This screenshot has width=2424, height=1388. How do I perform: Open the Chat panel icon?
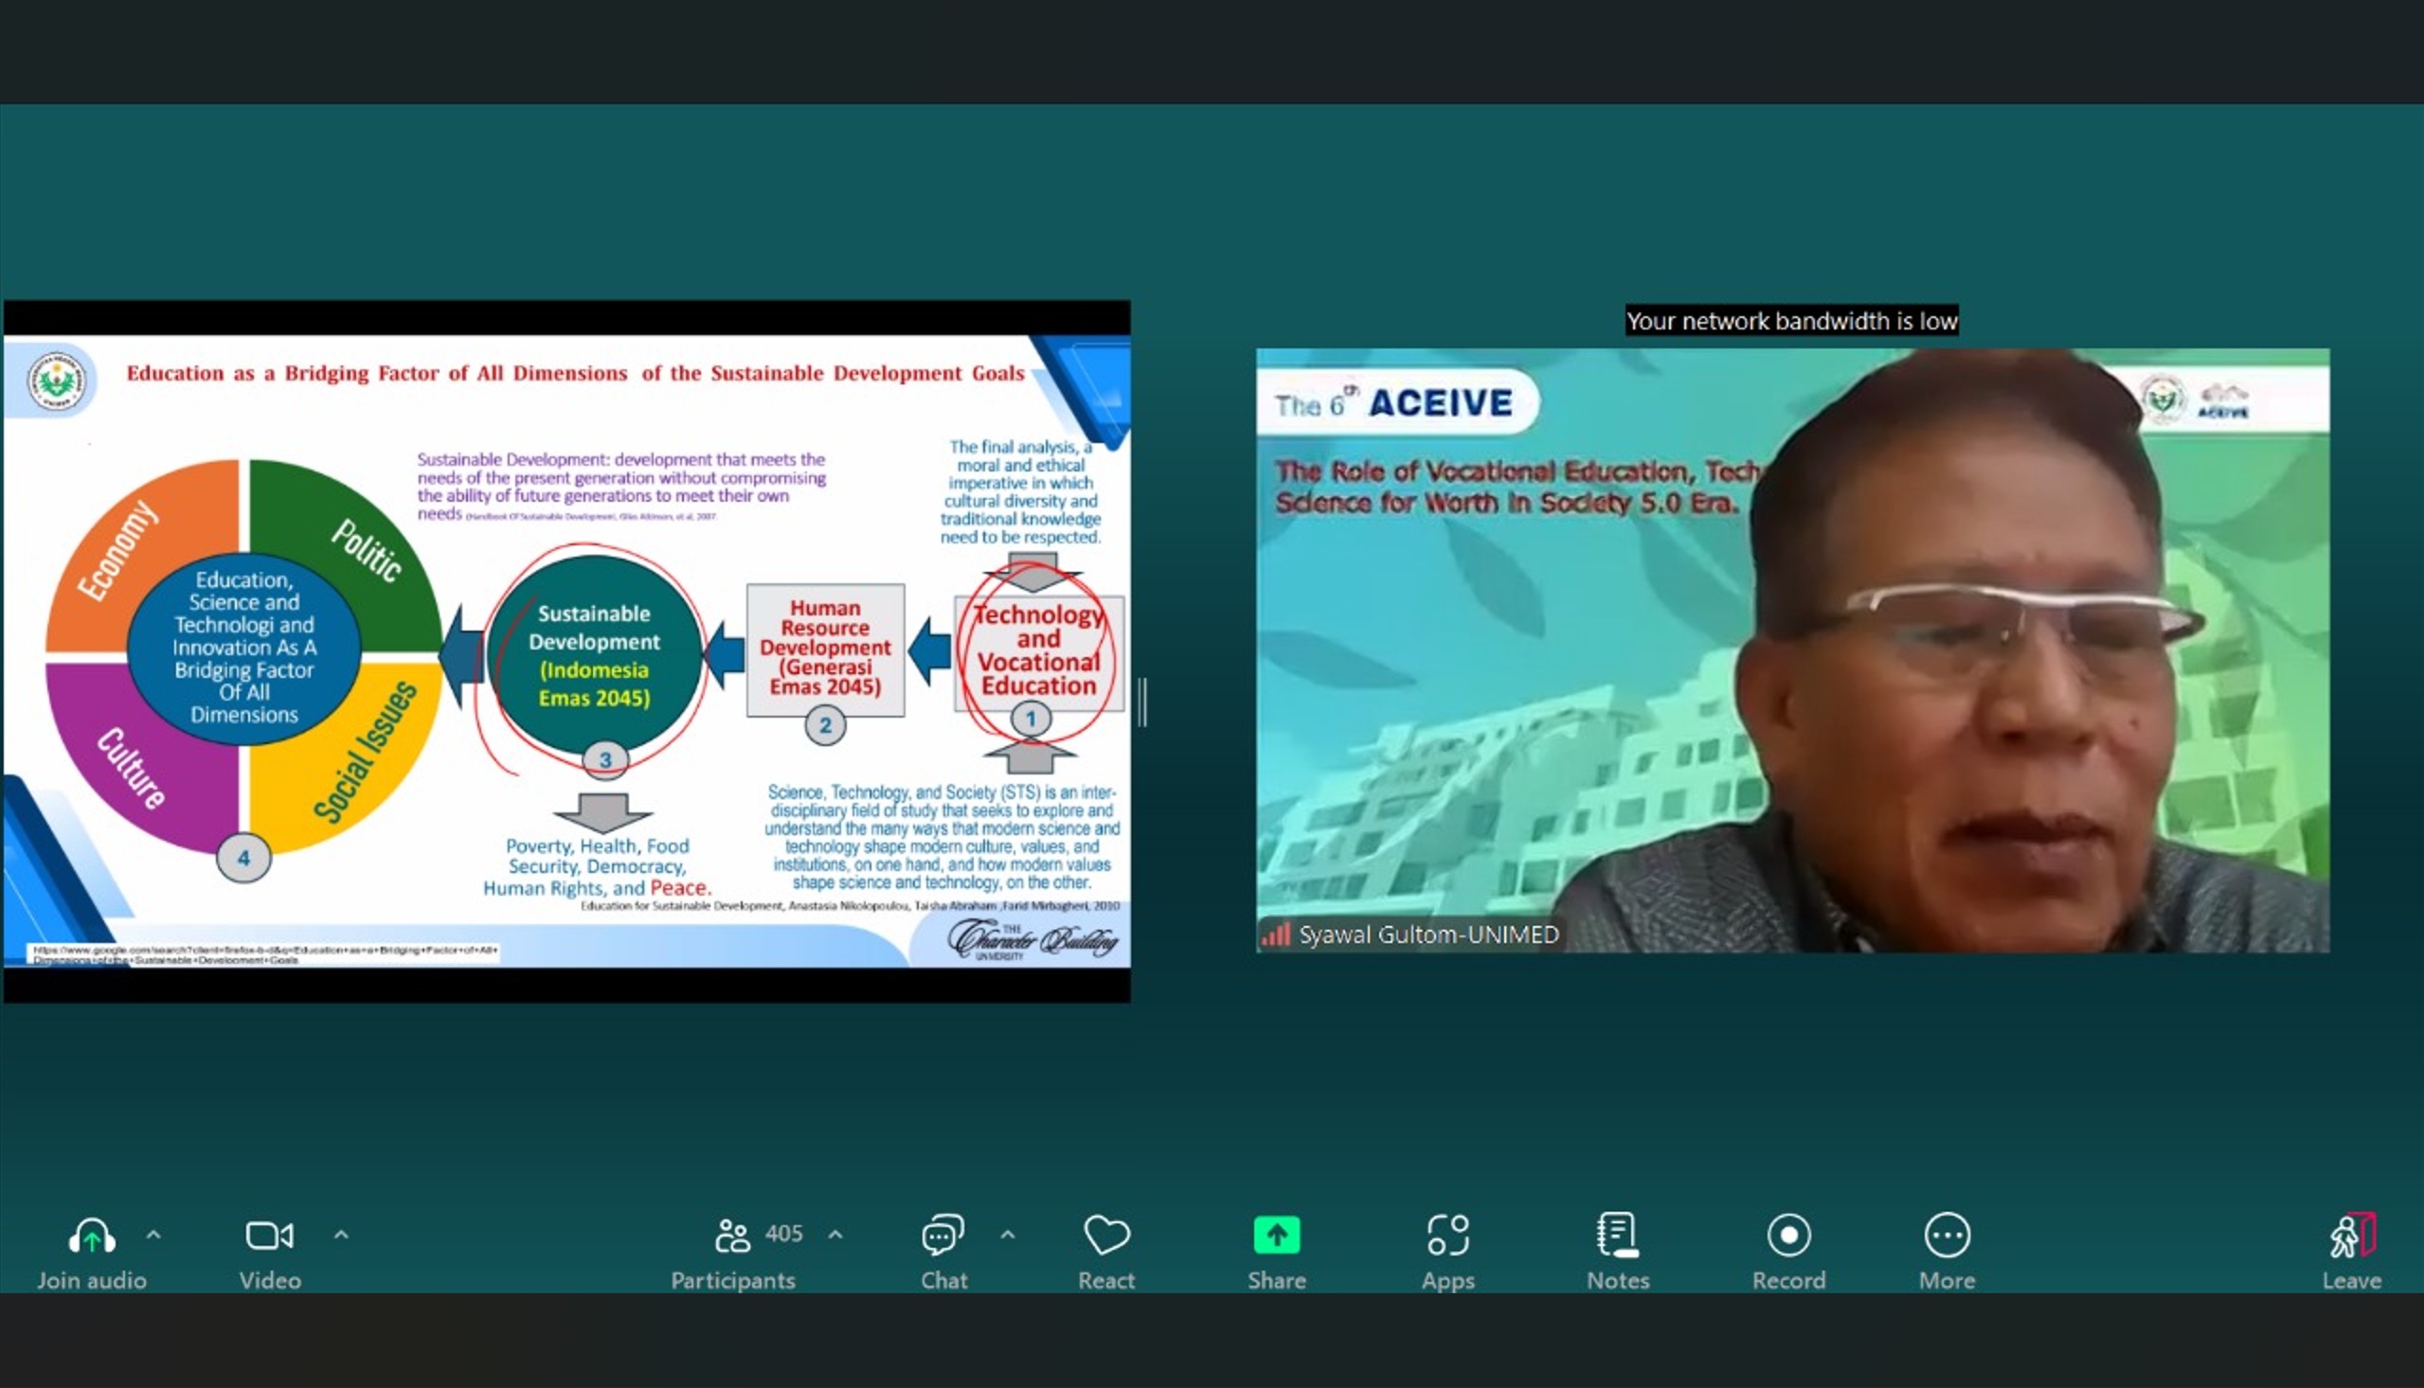coord(943,1236)
